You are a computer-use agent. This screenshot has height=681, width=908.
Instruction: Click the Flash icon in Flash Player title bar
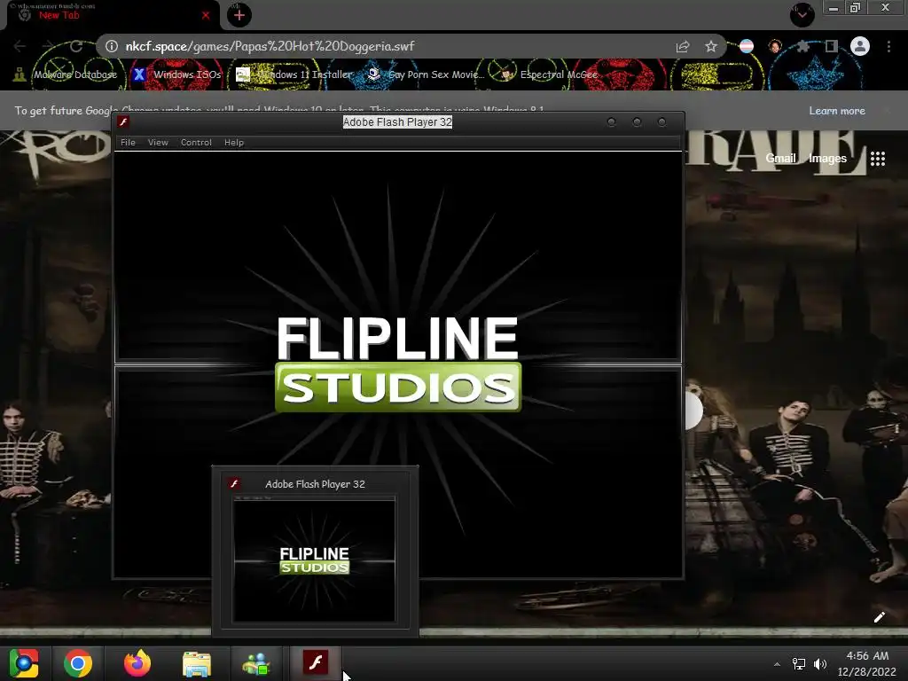(123, 122)
